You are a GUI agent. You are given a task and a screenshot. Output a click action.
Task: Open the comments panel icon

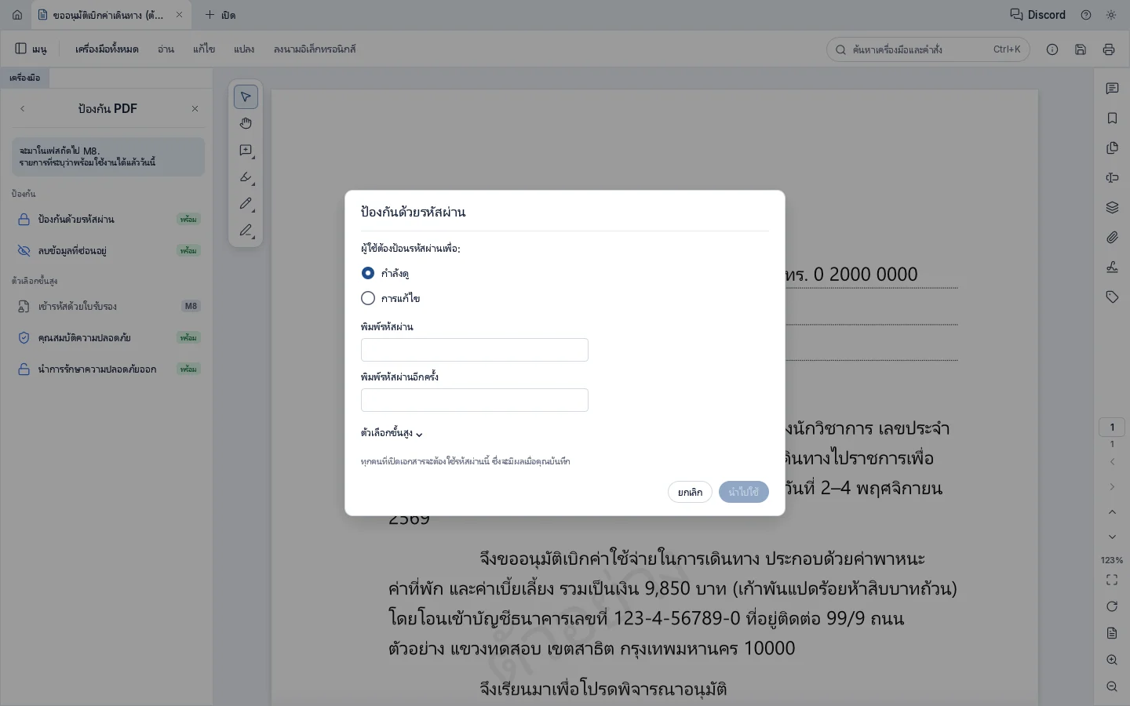point(1112,89)
